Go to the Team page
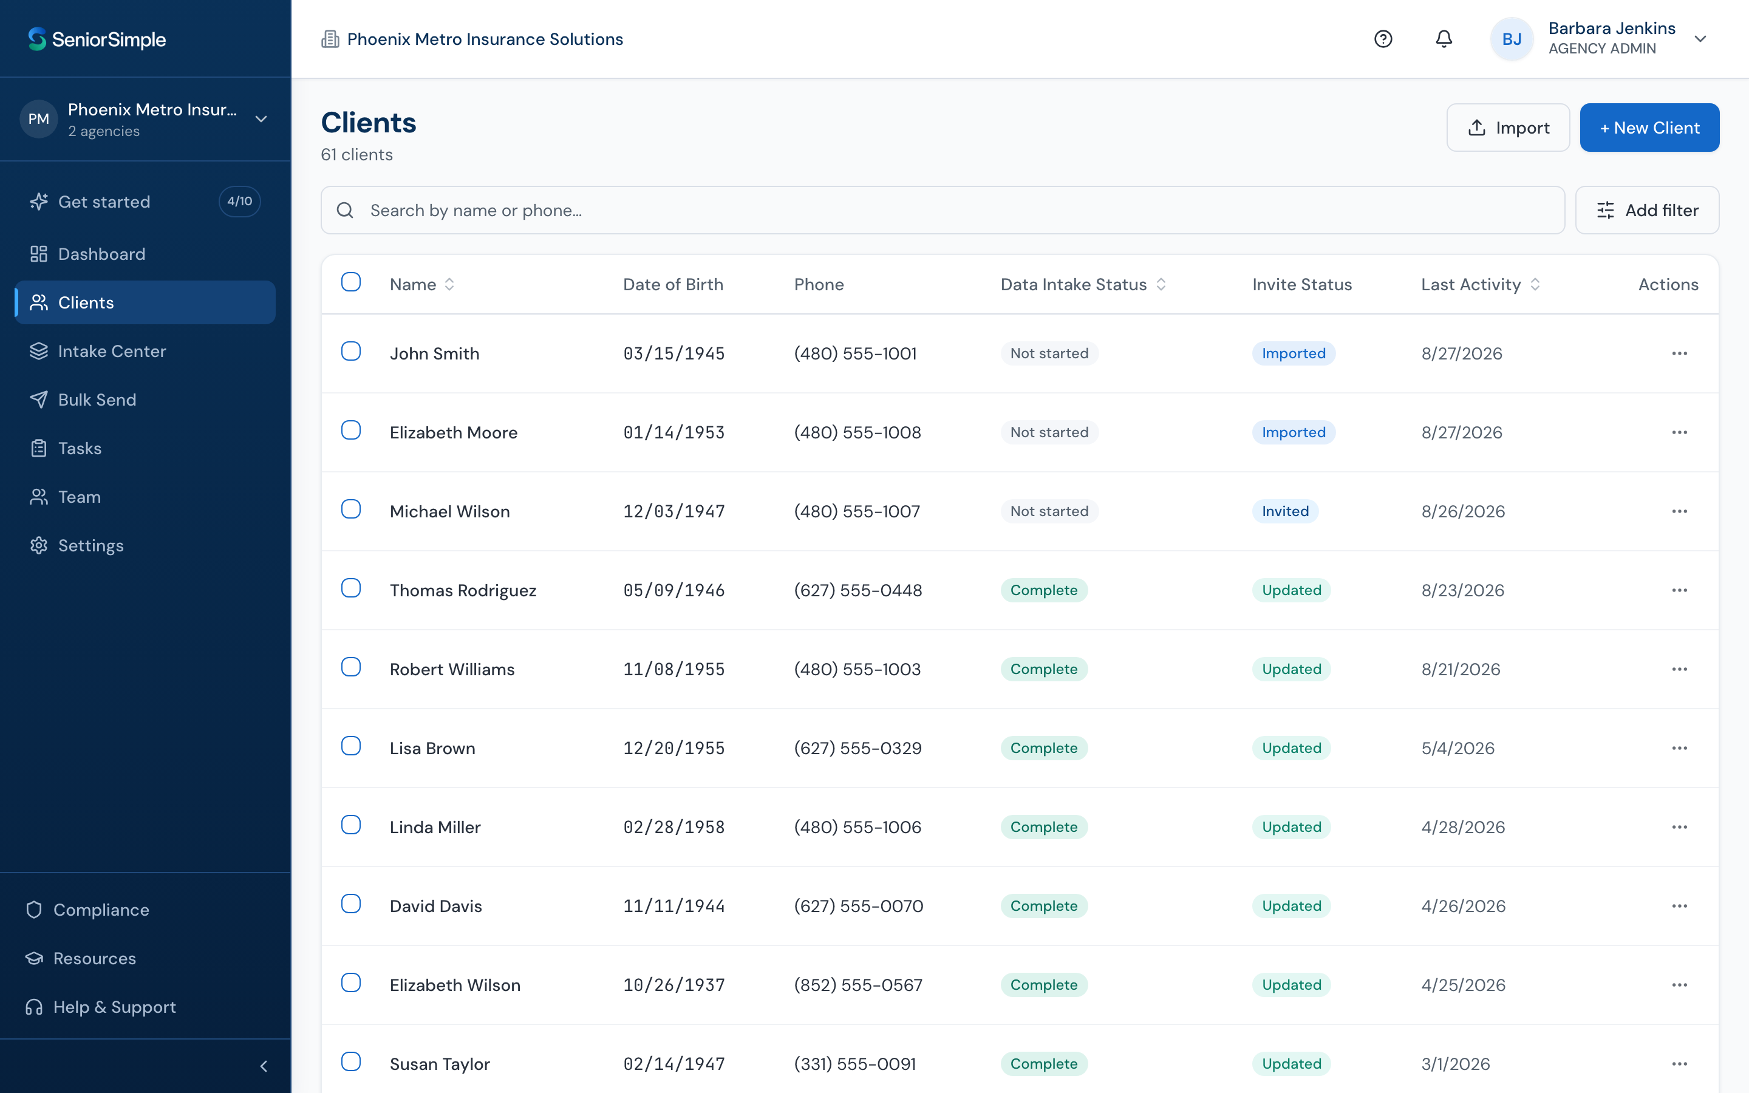Screen dimensions: 1749x1093 pyautogui.click(x=145, y=497)
